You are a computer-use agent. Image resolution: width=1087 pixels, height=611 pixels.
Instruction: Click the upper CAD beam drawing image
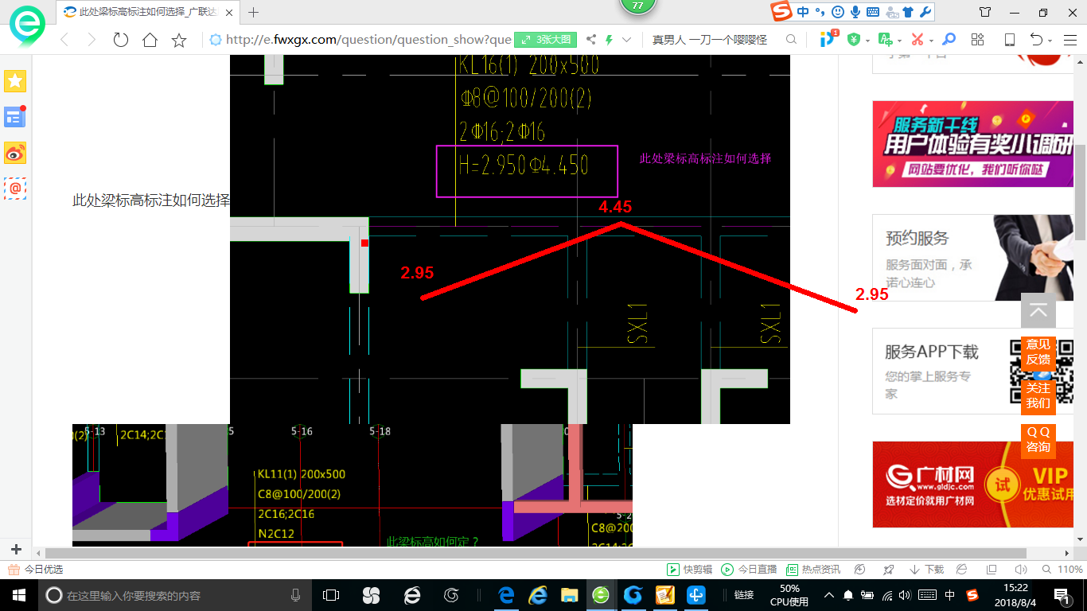tap(510, 239)
